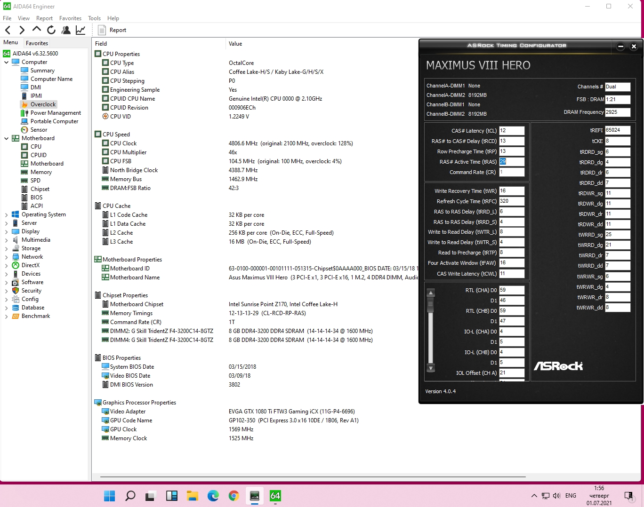The height and width of the screenshot is (507, 644).
Task: Click the Command Rate (CR) field
Action: pyautogui.click(x=512, y=172)
